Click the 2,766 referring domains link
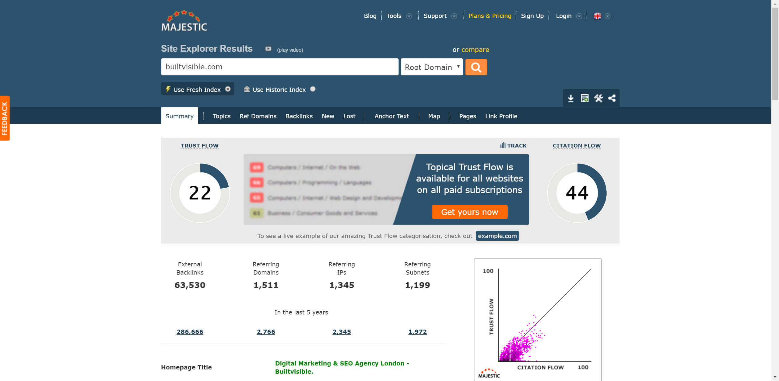The image size is (779, 381). 266,331
